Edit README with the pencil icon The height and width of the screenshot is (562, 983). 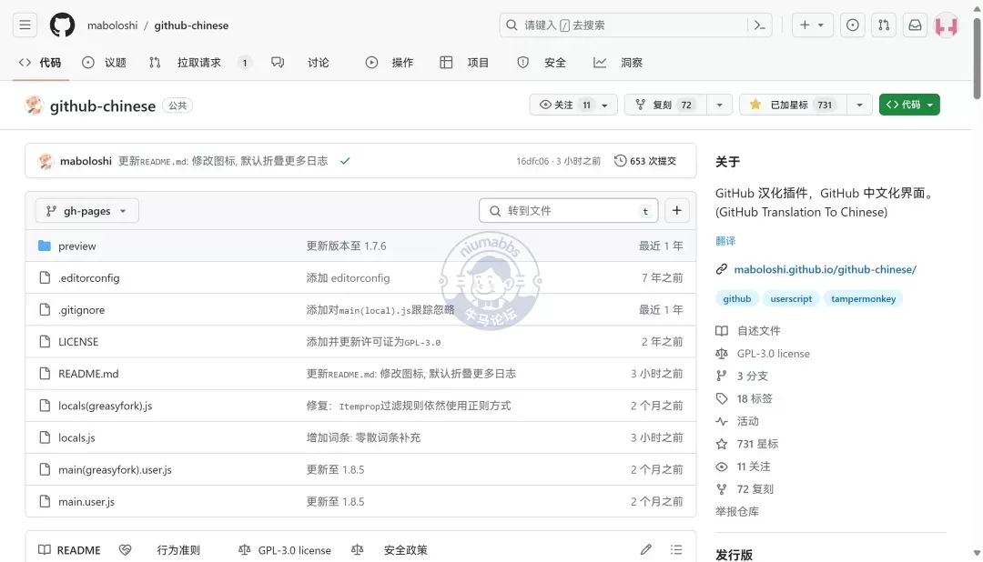[645, 549]
